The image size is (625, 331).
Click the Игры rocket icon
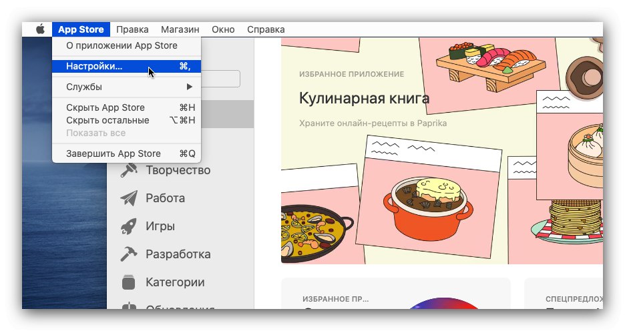129,226
